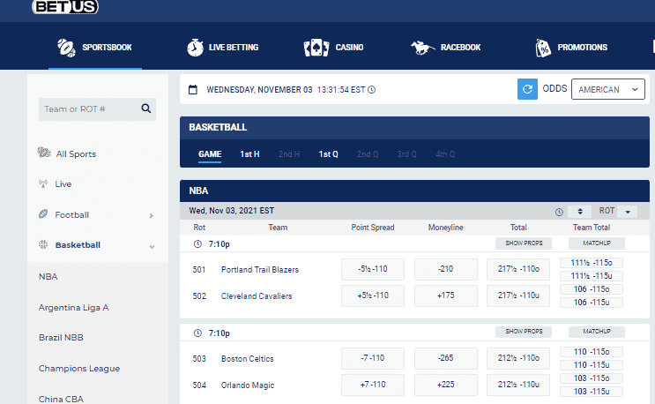This screenshot has height=404, width=655.
Task: Bet Boston Celtics spread -7 -110
Action: click(x=373, y=358)
